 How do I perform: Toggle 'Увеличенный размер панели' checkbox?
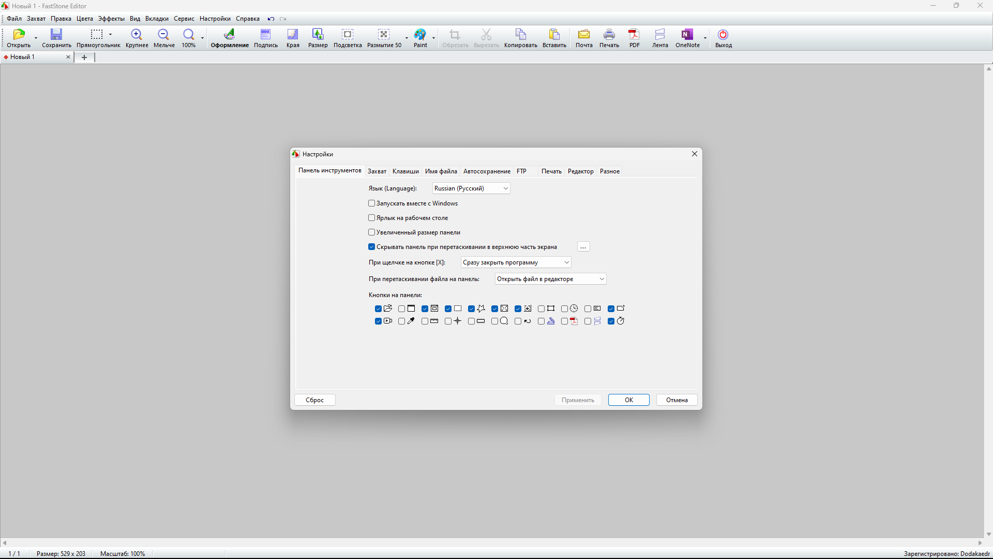[372, 232]
